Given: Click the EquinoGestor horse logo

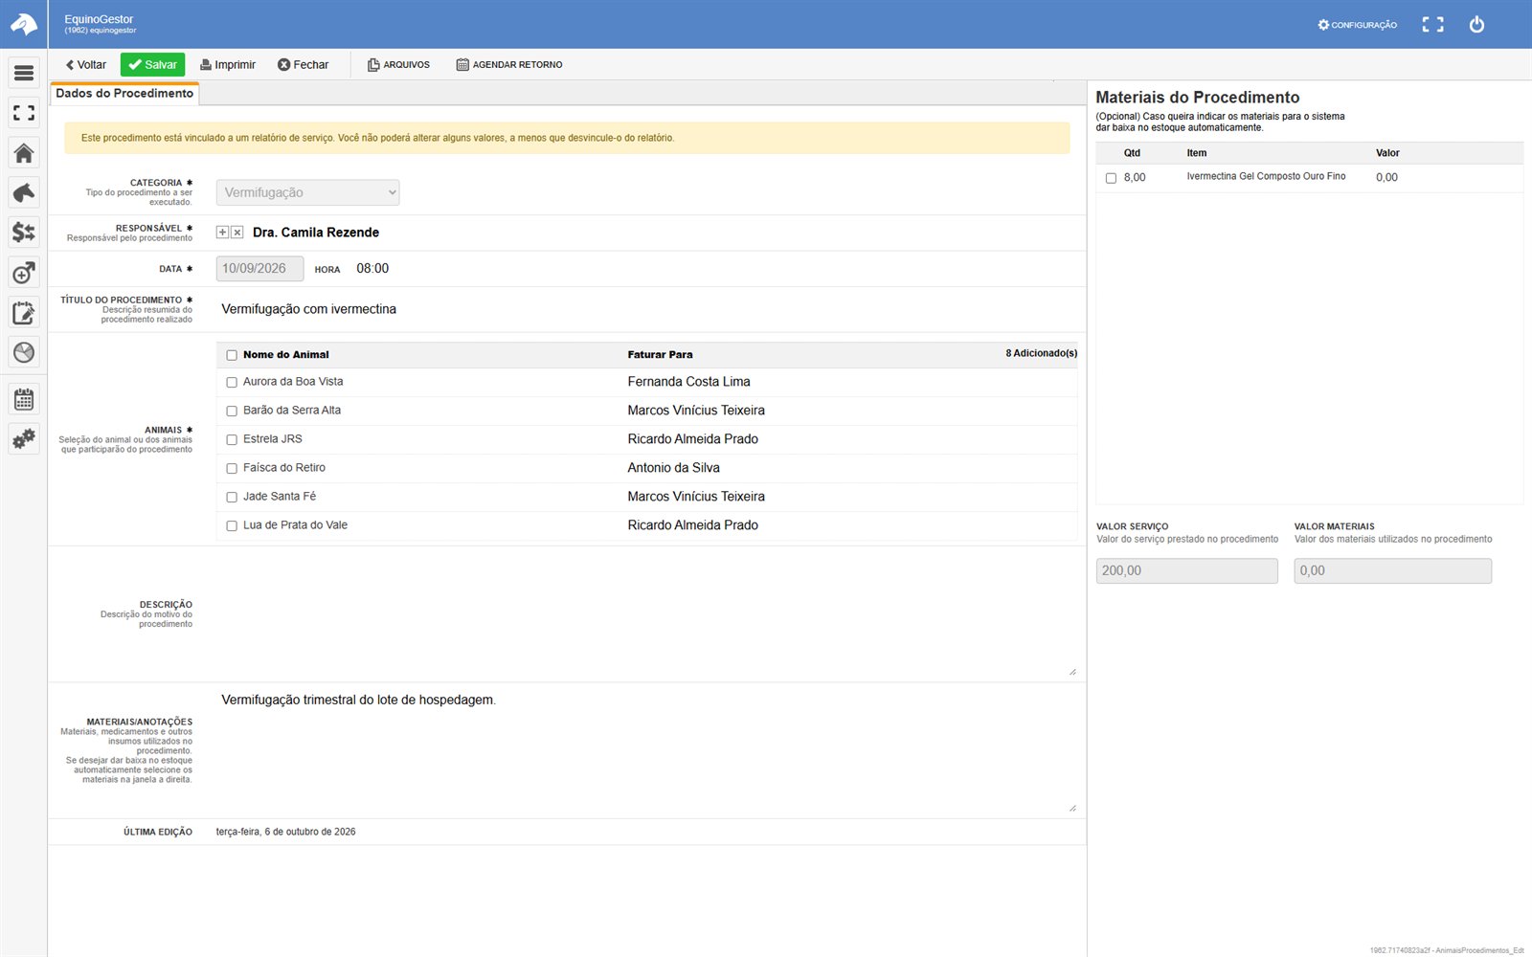Looking at the screenshot, I should (24, 24).
